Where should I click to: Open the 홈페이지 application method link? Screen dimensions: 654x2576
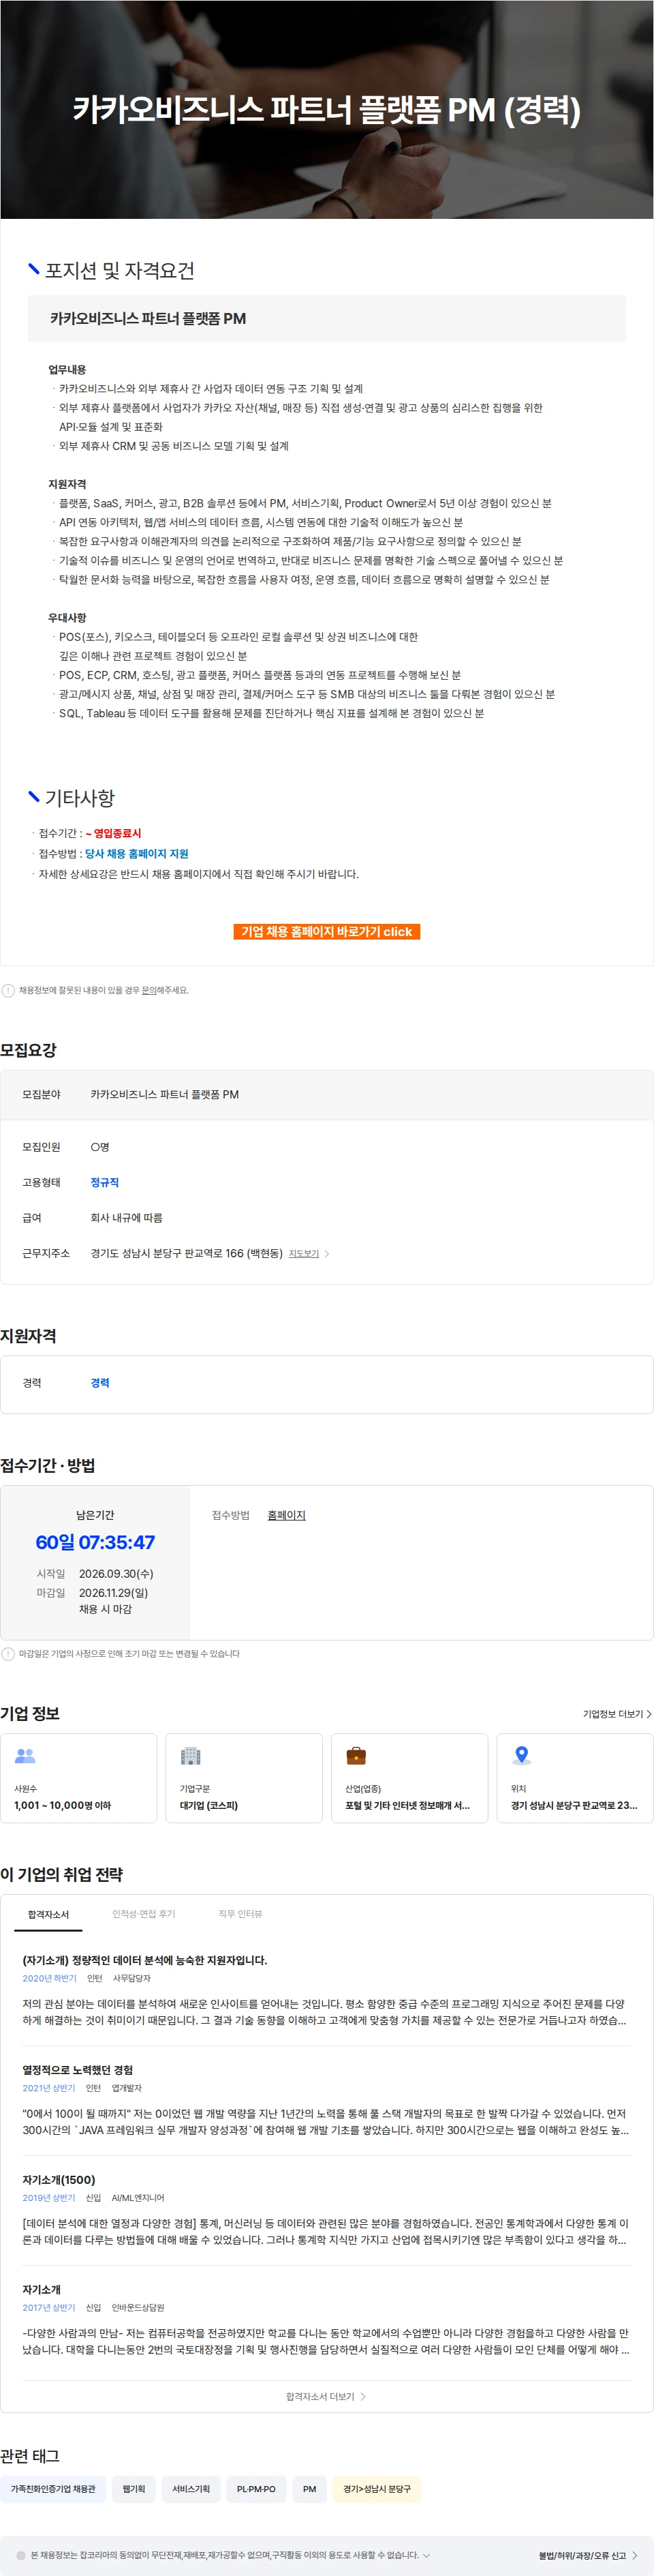click(x=287, y=1515)
